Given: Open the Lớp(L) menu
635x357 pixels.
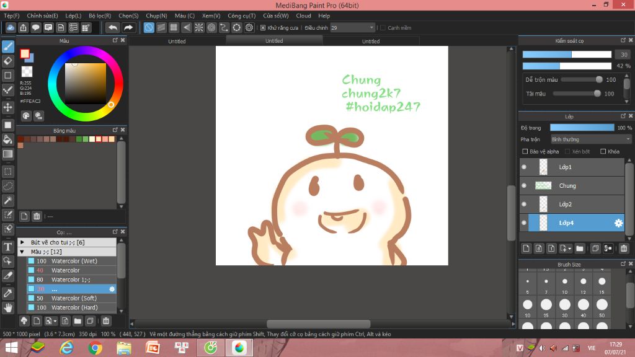Looking at the screenshot, I should 73,15.
